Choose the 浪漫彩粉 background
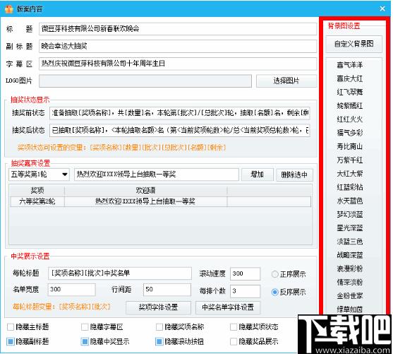This screenshot has height=354, width=393. click(x=350, y=269)
